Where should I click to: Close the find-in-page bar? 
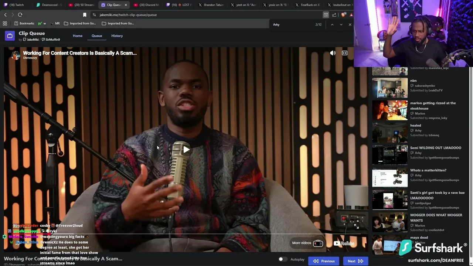coord(350,24)
